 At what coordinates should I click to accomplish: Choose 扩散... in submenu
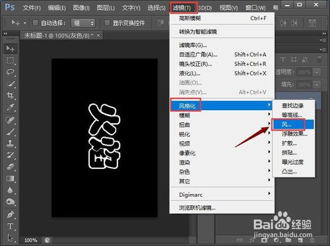(x=294, y=143)
